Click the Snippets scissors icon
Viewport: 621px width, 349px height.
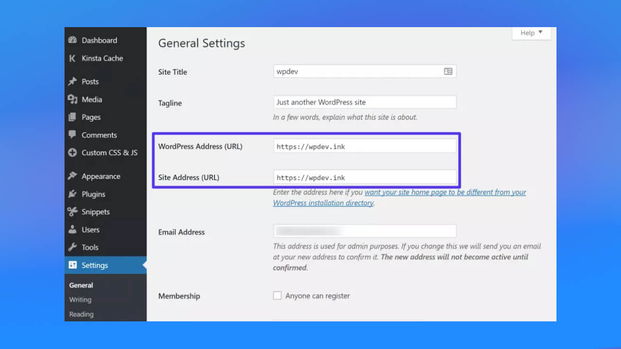(x=72, y=211)
